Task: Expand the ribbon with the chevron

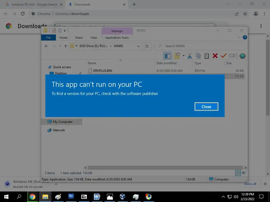Action: [239, 37]
